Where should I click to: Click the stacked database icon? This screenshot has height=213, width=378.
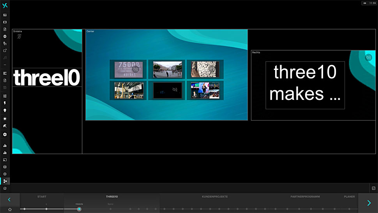(5, 167)
